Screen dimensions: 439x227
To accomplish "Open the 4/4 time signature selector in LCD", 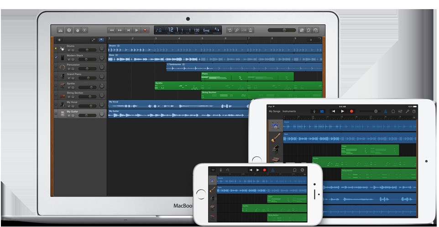I will click(x=217, y=29).
